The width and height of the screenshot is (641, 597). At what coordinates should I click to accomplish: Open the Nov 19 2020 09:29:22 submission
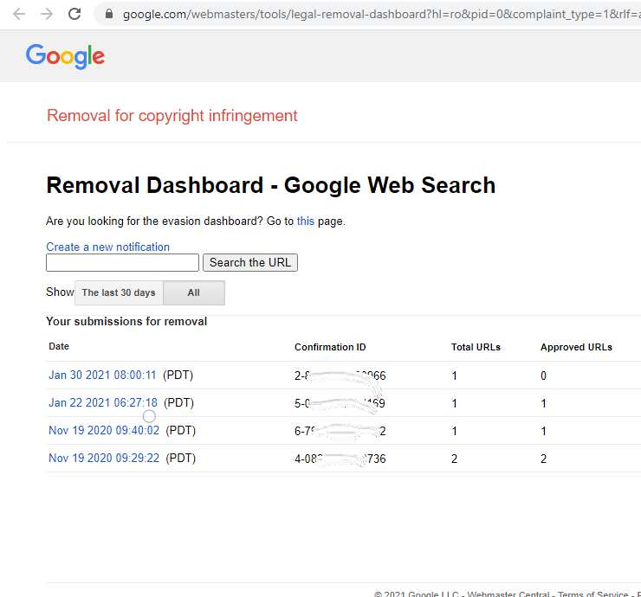click(x=104, y=458)
